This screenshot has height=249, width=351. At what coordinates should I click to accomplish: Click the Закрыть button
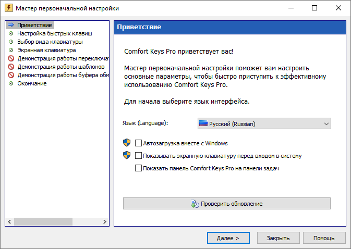279,238
